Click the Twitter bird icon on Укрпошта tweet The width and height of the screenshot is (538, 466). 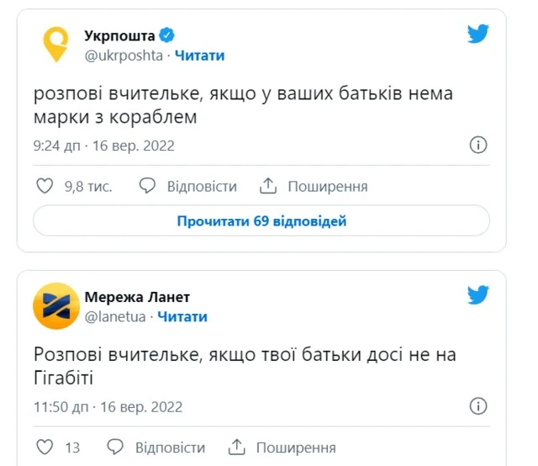478,34
